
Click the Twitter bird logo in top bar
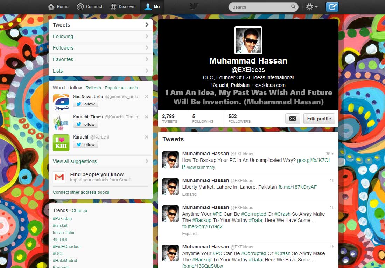tap(194, 6)
